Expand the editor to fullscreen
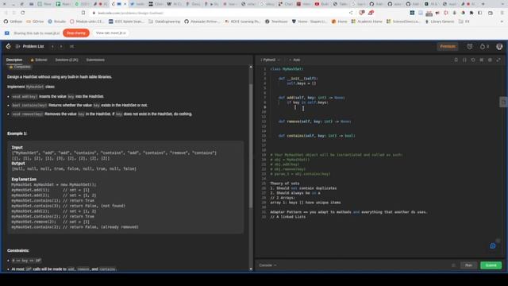508x286 pixels. (498, 60)
